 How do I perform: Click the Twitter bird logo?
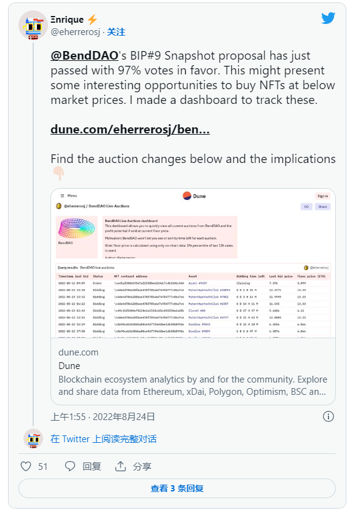[x=328, y=18]
